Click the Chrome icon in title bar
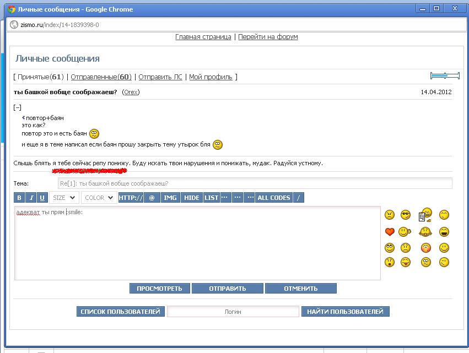469x353 pixels. pyautogui.click(x=12, y=9)
